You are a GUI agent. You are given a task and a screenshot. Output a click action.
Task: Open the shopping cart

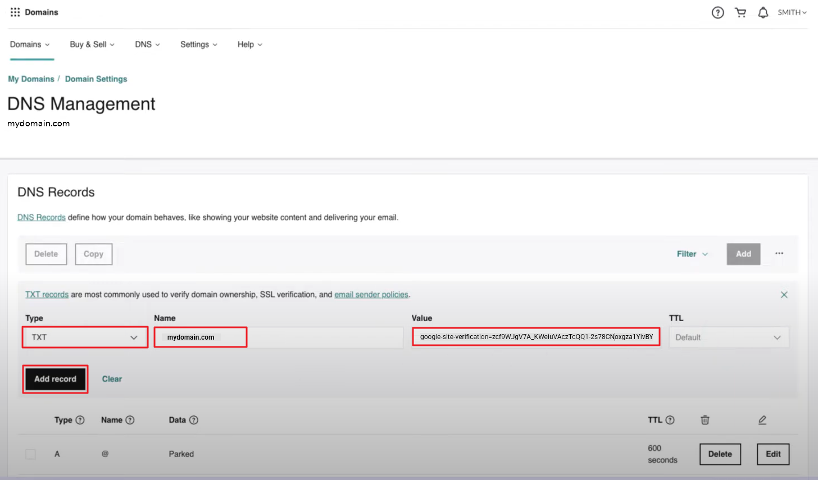pos(740,12)
